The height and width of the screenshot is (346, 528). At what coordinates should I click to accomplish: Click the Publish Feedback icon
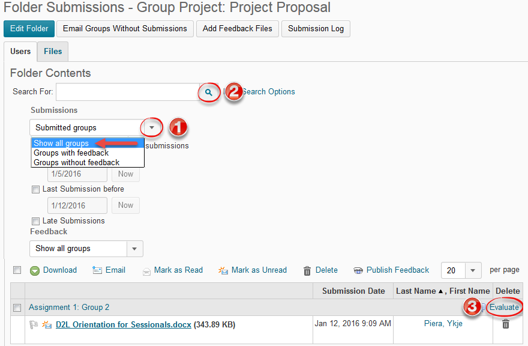(358, 270)
